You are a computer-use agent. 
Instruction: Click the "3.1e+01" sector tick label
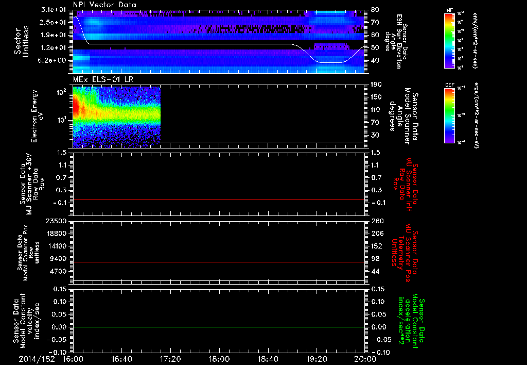[x=53, y=10]
